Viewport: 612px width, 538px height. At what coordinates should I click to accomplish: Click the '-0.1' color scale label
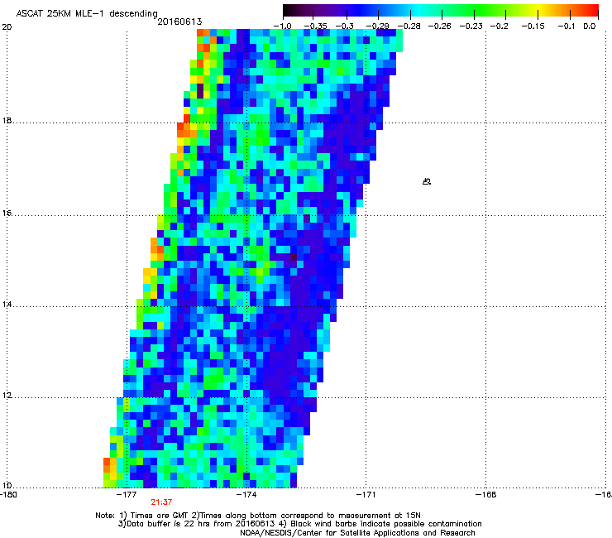click(x=566, y=26)
